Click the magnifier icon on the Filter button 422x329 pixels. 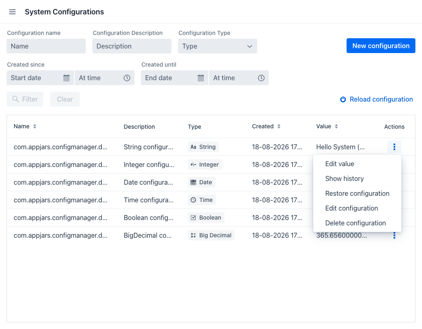pos(16,100)
